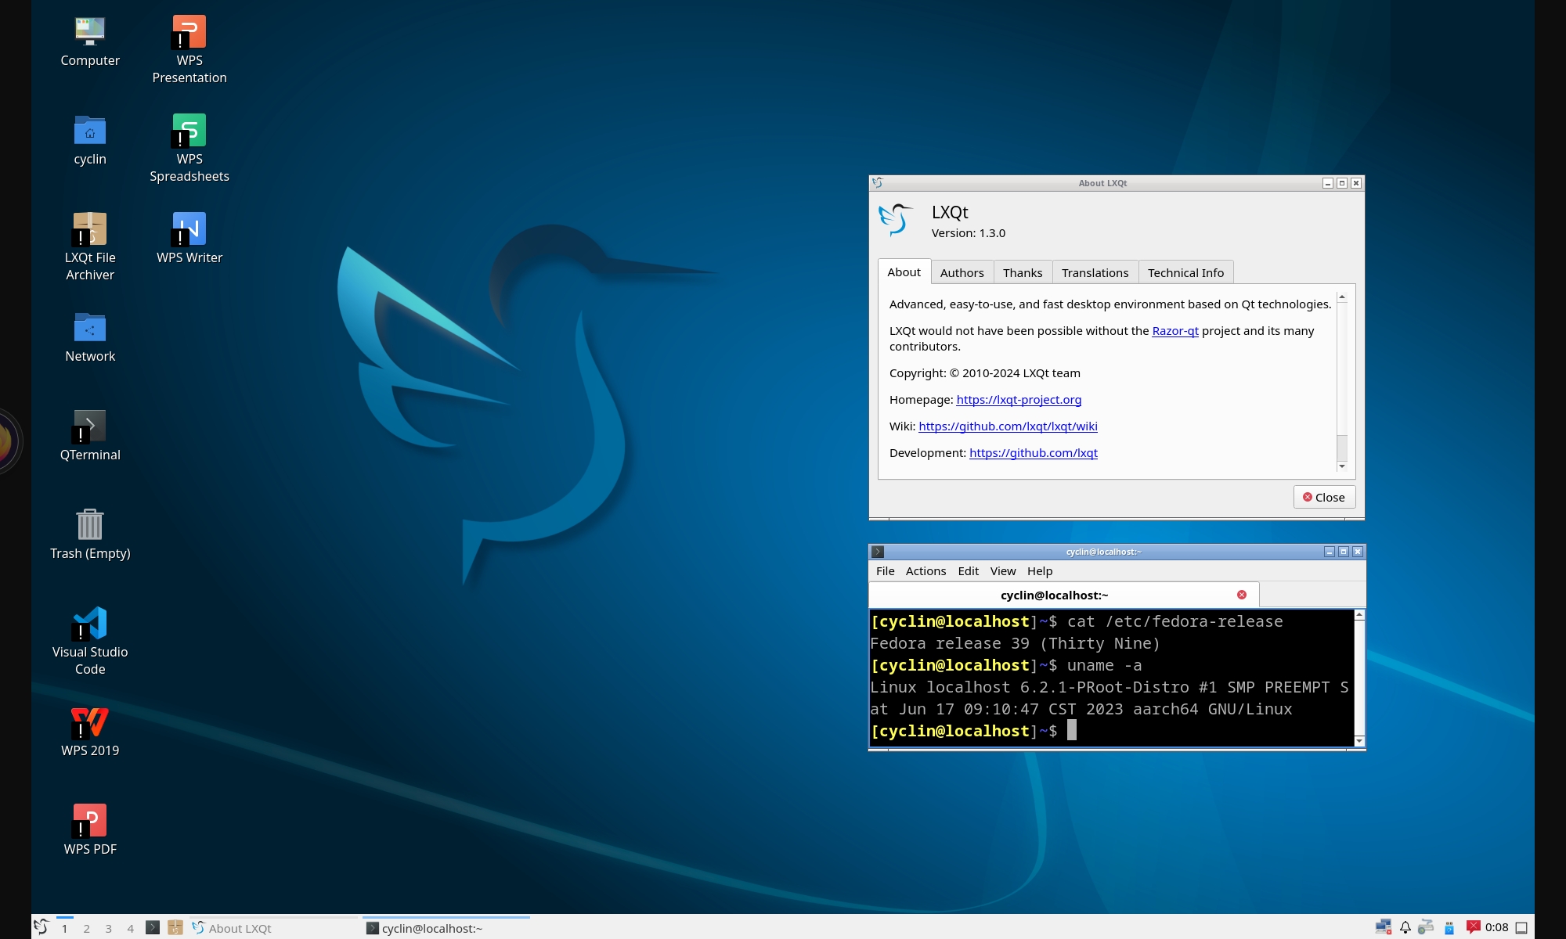Click the About dialog scrollbar up arrow
The image size is (1566, 939).
pos(1342,297)
